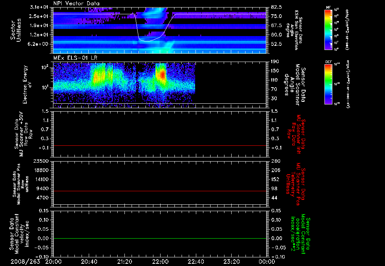Select the "NPI Vector Data" panel title

(x=76, y=3)
